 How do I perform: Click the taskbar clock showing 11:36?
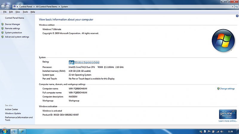coord(230,131)
